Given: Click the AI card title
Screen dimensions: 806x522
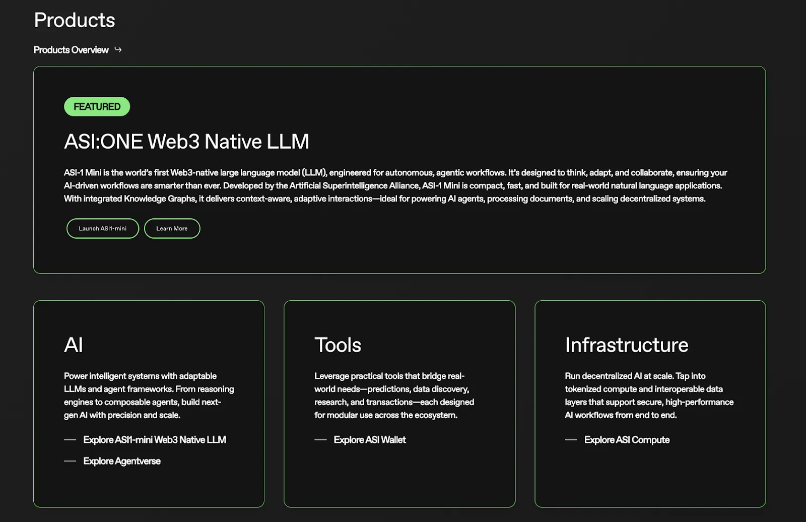Looking at the screenshot, I should (x=74, y=345).
